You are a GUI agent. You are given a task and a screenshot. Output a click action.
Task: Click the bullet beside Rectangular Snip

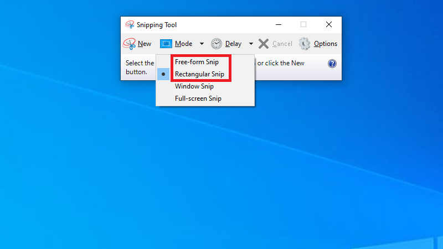tap(163, 74)
